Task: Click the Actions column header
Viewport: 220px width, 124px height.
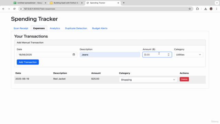Action: pos(184,73)
